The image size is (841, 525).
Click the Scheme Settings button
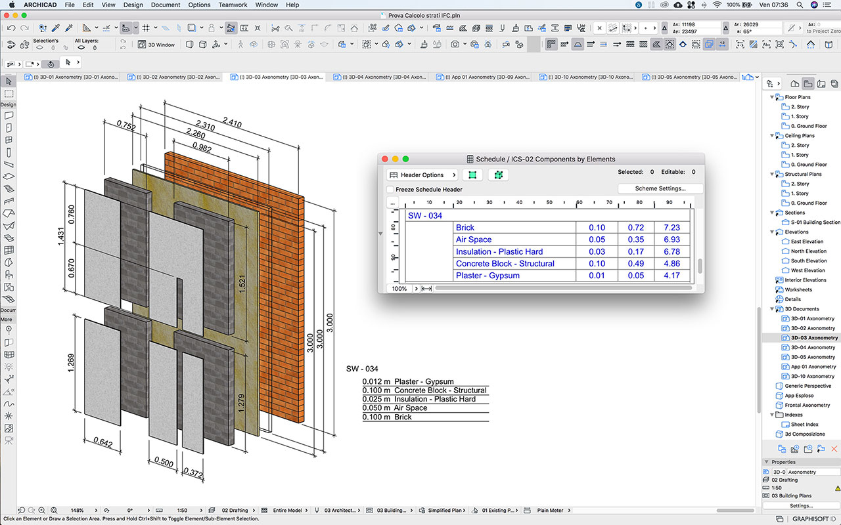tap(660, 188)
